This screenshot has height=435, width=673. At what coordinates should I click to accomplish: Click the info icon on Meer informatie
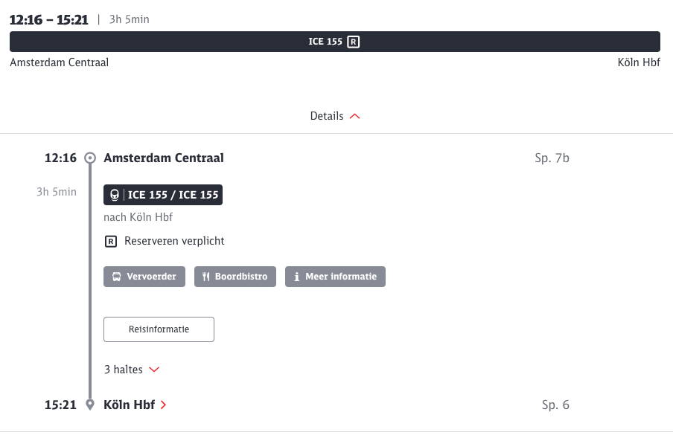click(x=297, y=277)
